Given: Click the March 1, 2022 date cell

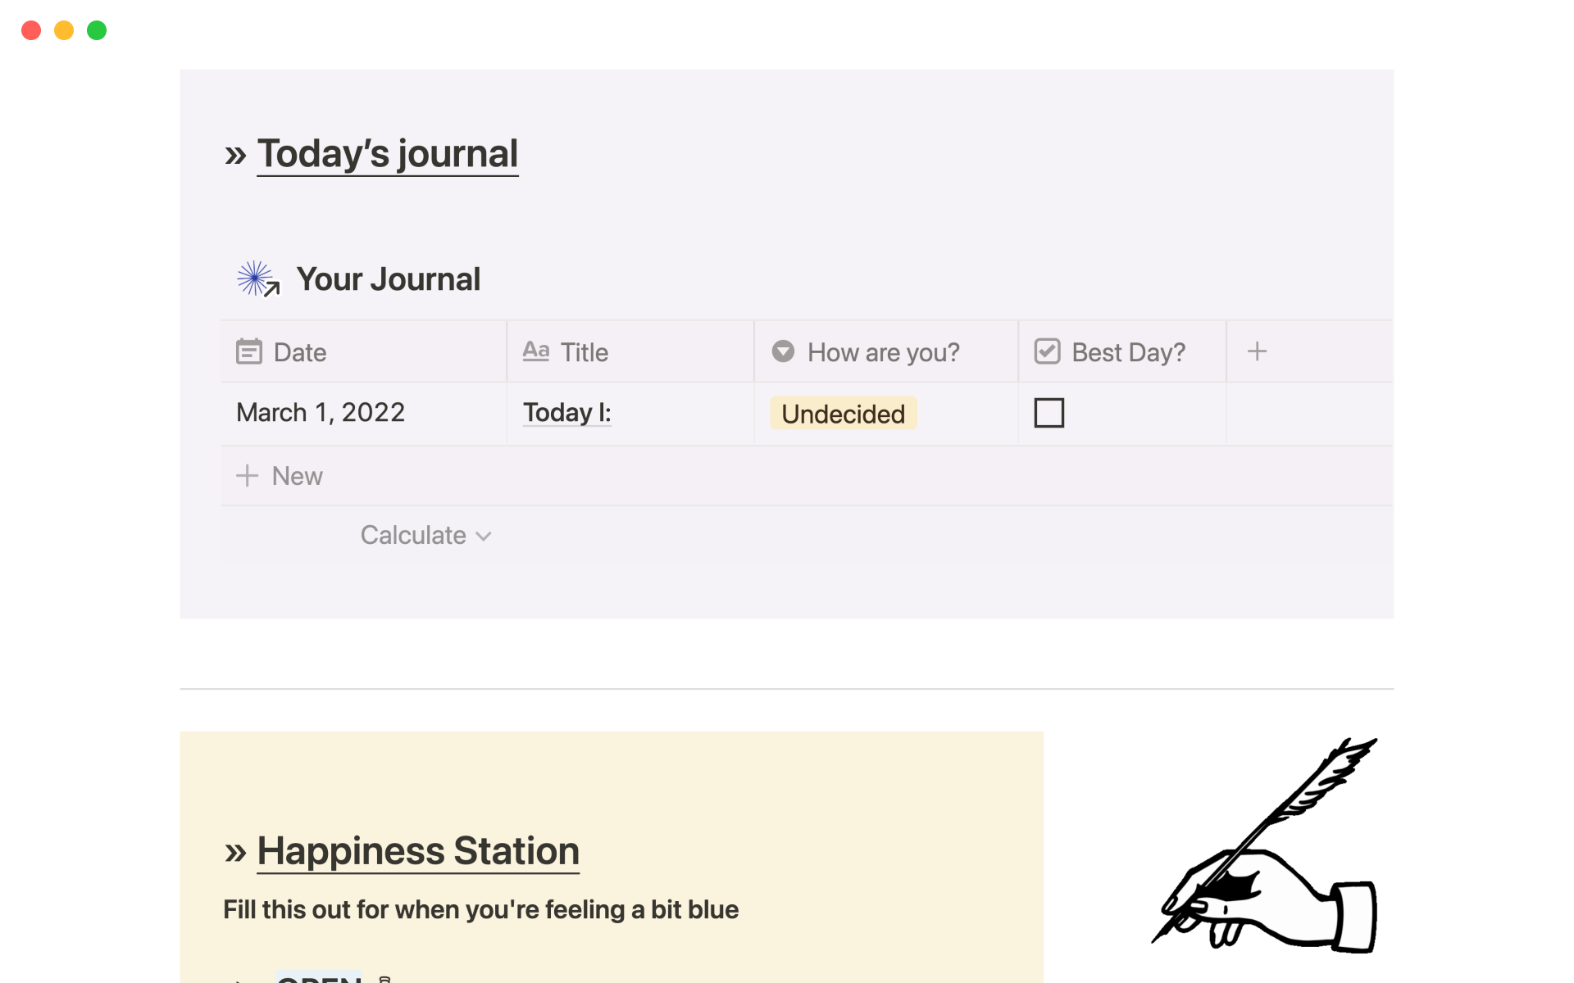Looking at the screenshot, I should (x=321, y=413).
